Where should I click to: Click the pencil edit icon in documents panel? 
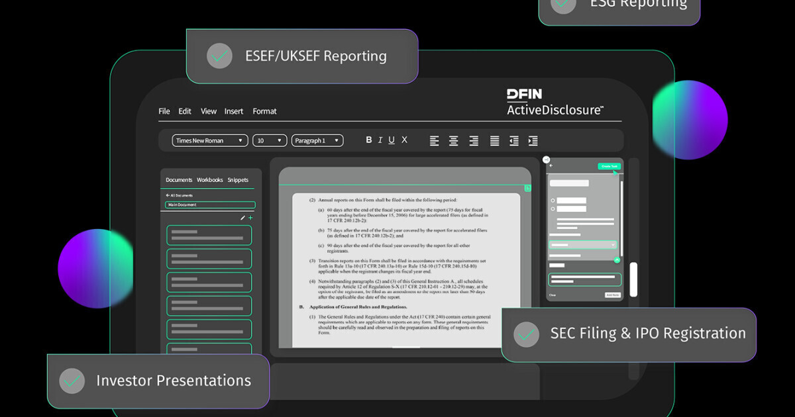pos(242,218)
